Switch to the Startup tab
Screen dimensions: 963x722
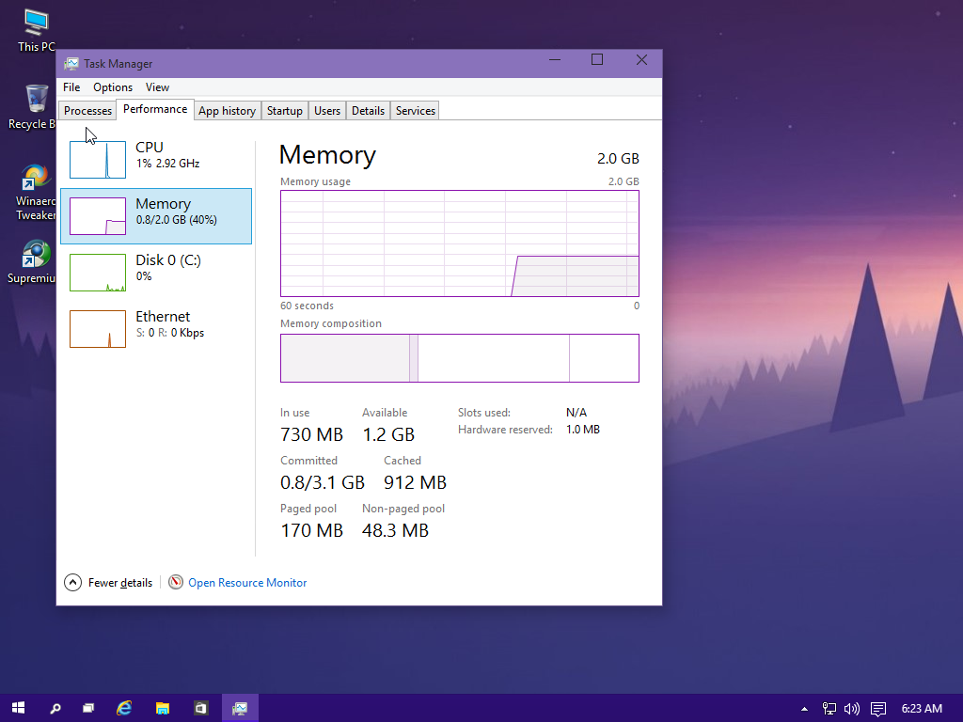(x=284, y=111)
